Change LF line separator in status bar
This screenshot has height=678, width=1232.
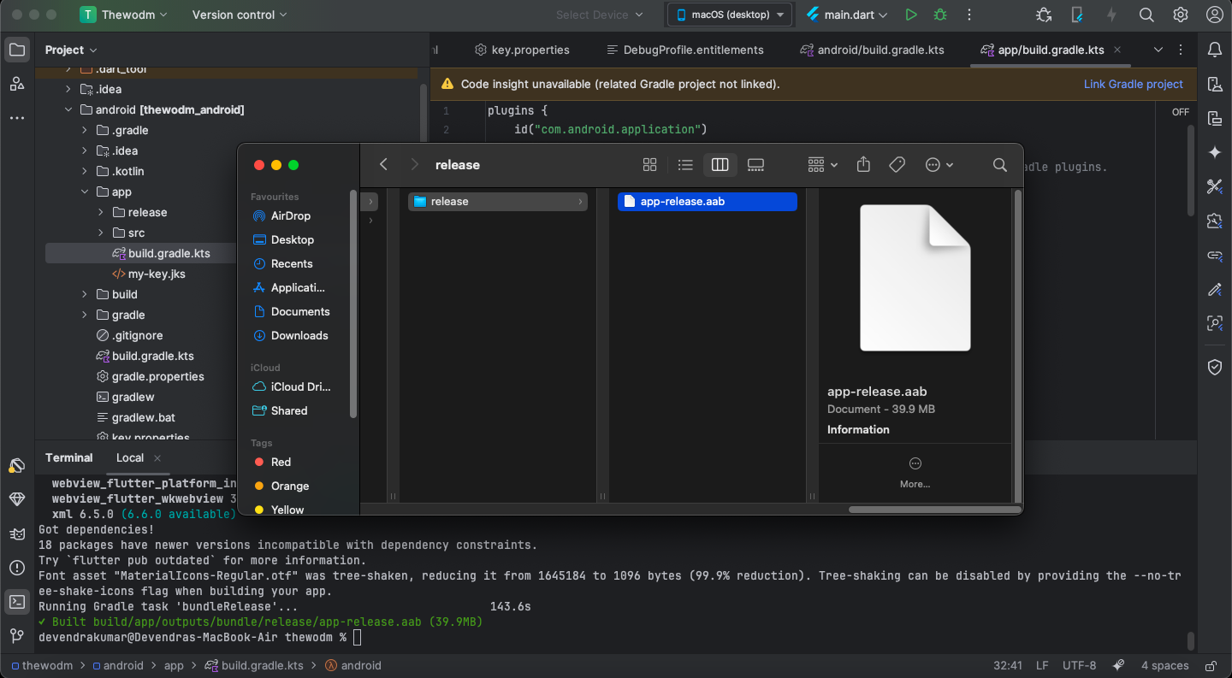(1042, 665)
